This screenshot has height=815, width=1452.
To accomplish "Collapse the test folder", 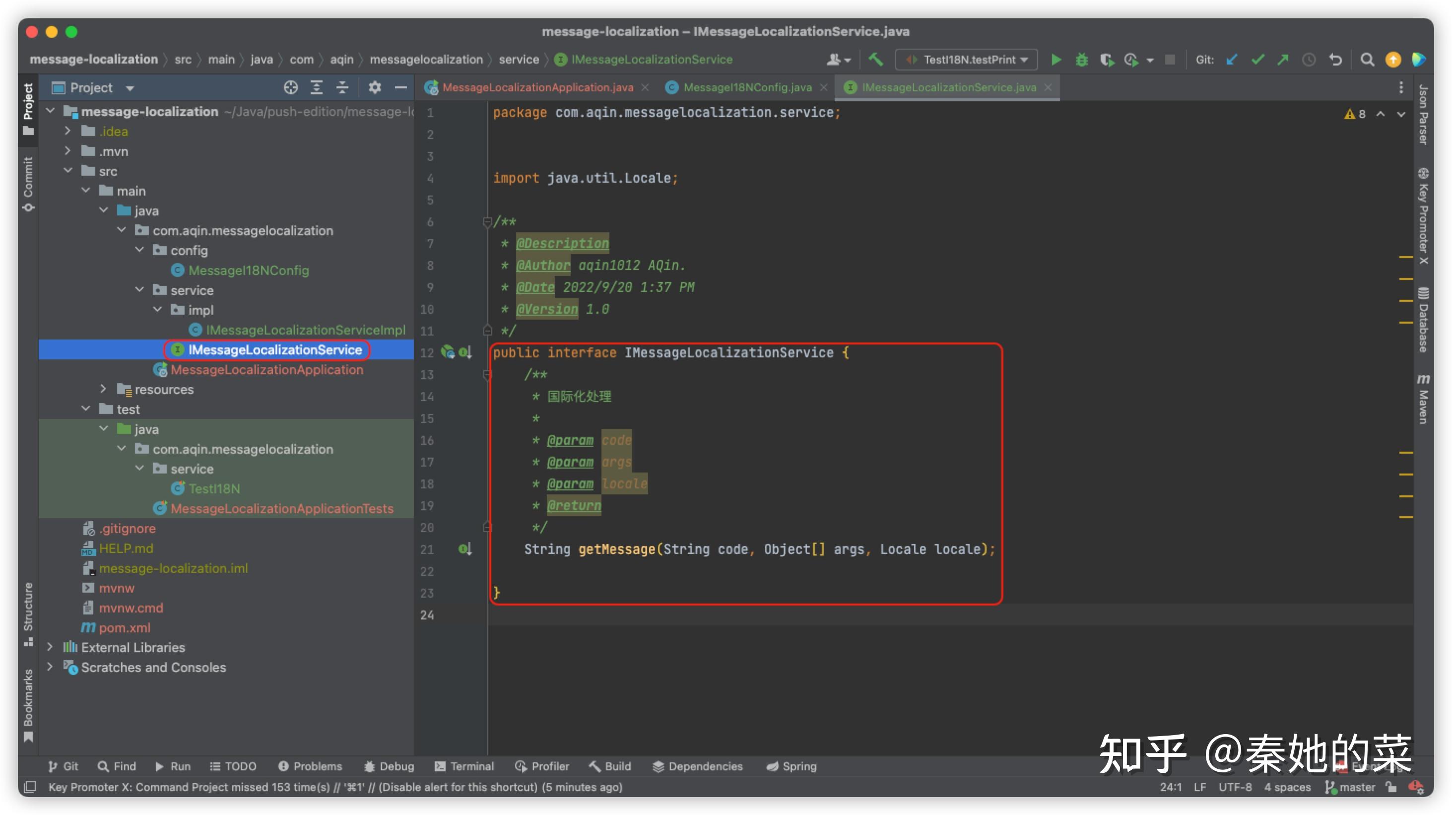I will [x=86, y=408].
